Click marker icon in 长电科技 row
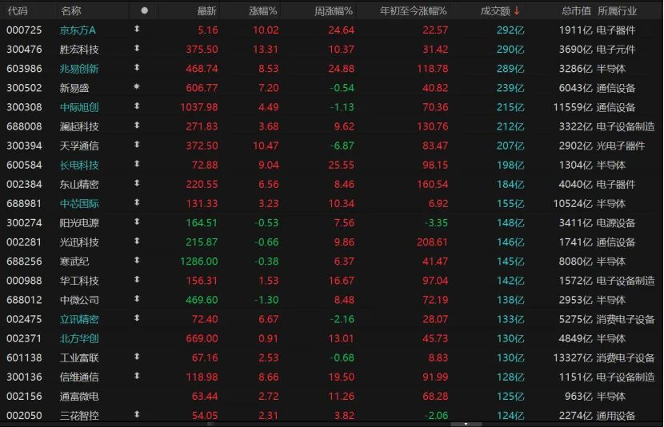The image size is (664, 427). [137, 164]
